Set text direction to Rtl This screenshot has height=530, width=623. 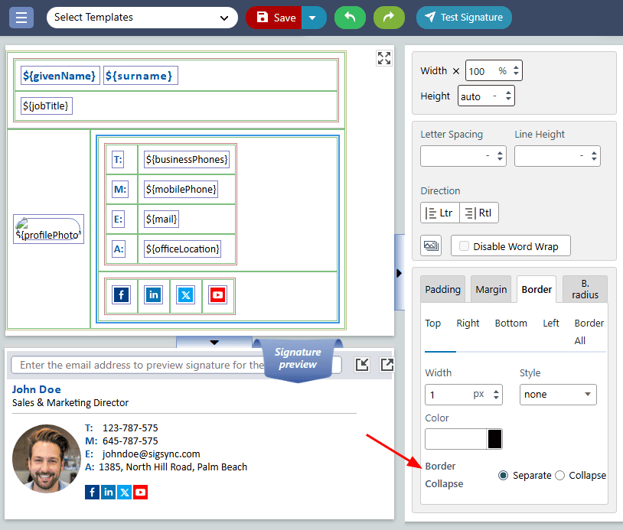tap(478, 213)
